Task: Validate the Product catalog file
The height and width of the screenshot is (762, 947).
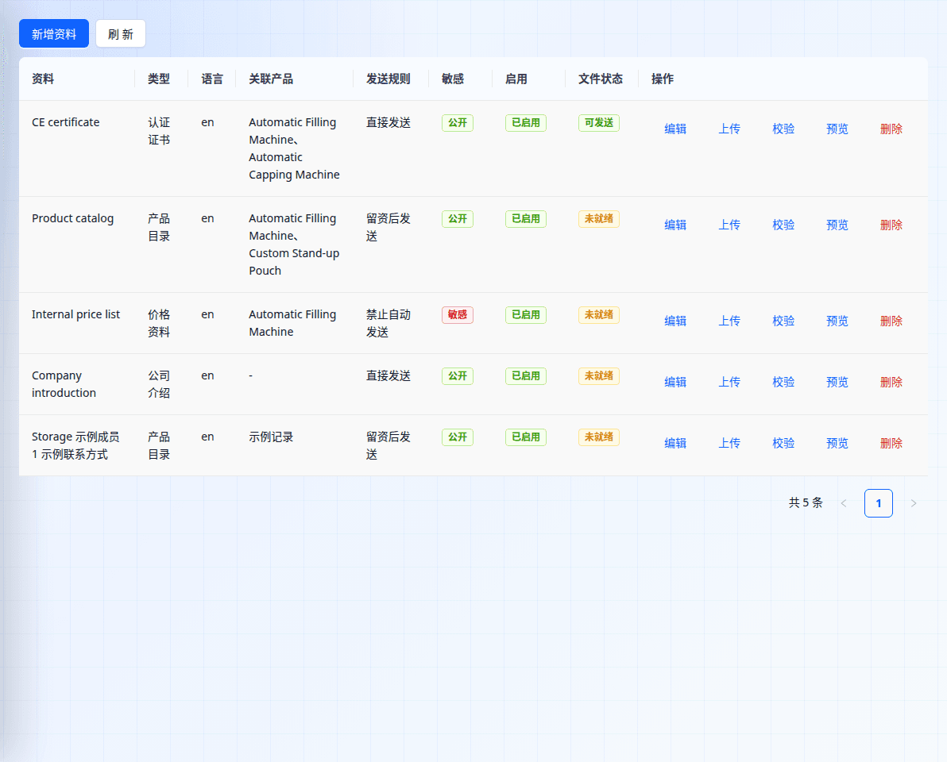Action: [x=783, y=225]
